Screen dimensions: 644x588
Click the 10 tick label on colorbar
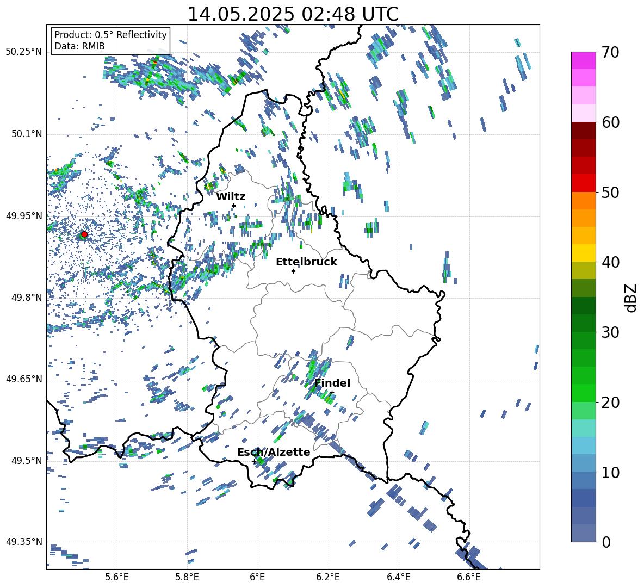click(x=611, y=472)
